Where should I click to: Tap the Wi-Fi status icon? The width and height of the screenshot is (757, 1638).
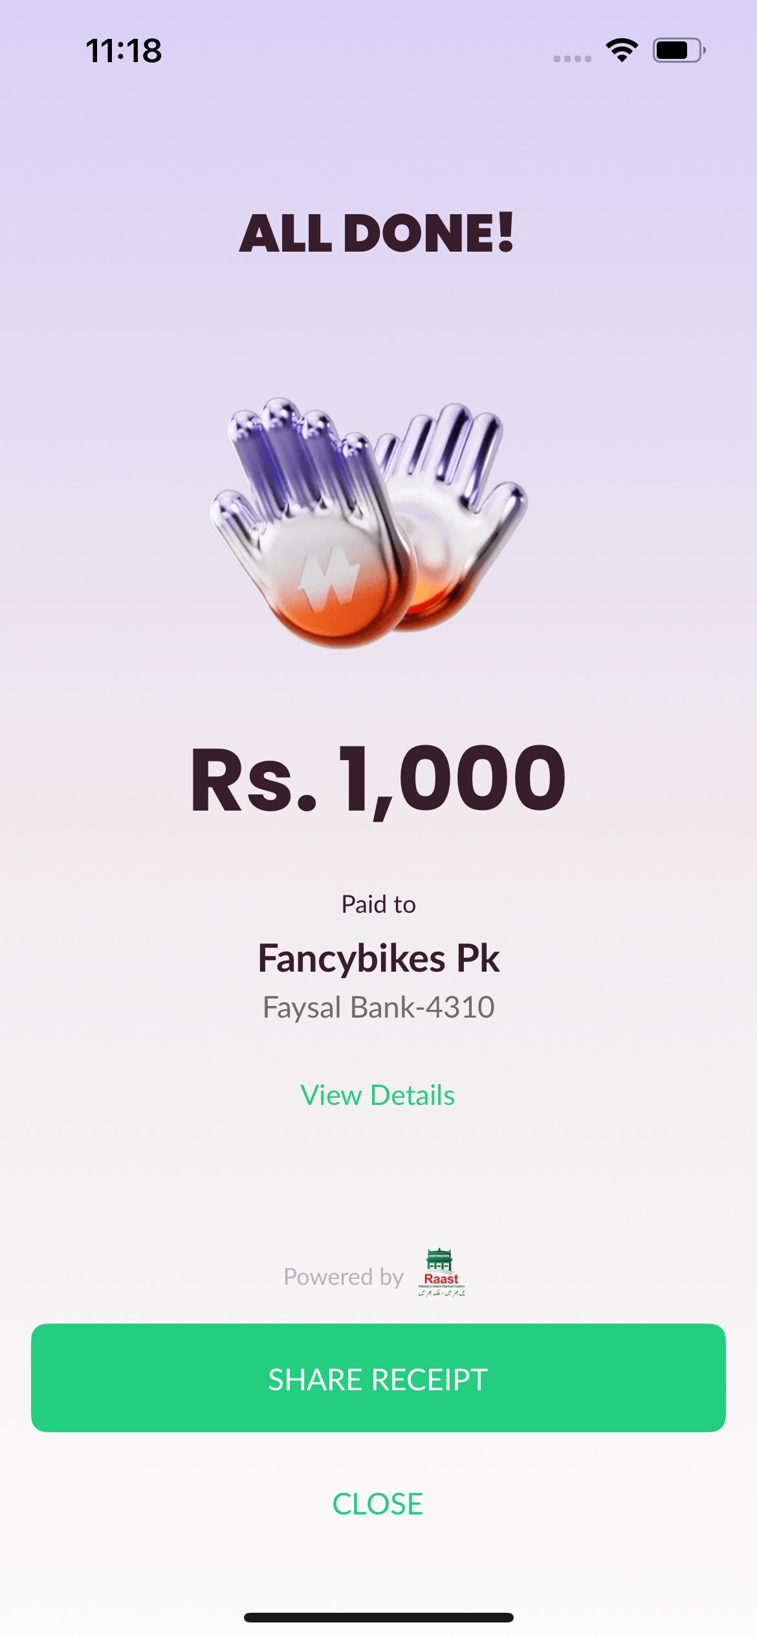pyautogui.click(x=622, y=50)
